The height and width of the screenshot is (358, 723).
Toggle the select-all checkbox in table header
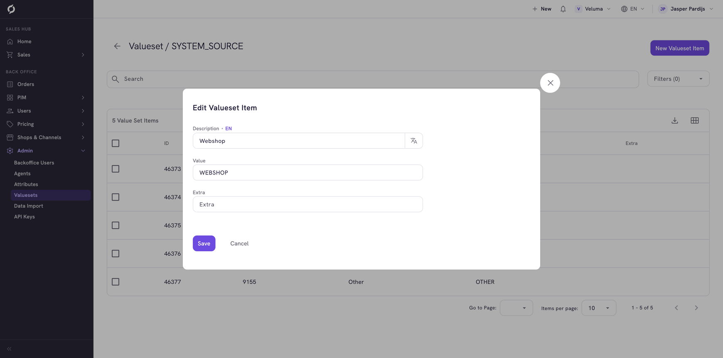[x=116, y=143]
